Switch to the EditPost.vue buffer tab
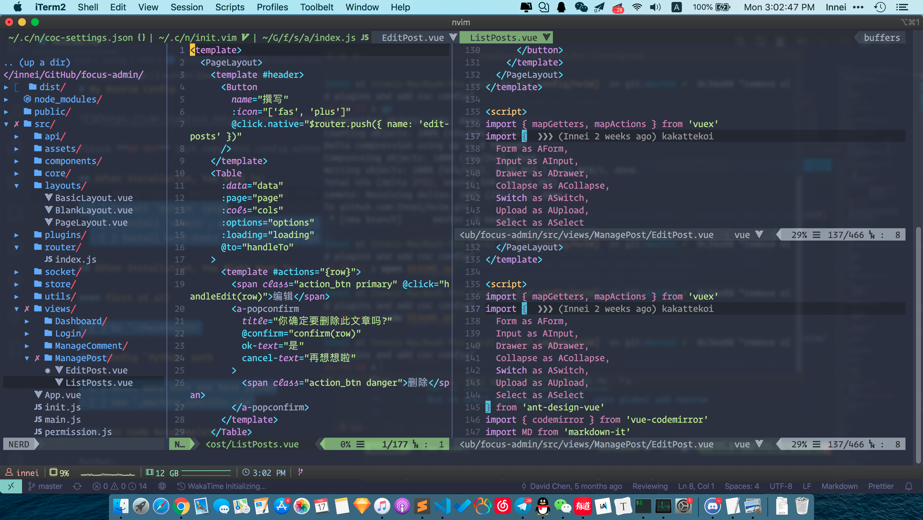Image resolution: width=923 pixels, height=520 pixels. point(413,38)
